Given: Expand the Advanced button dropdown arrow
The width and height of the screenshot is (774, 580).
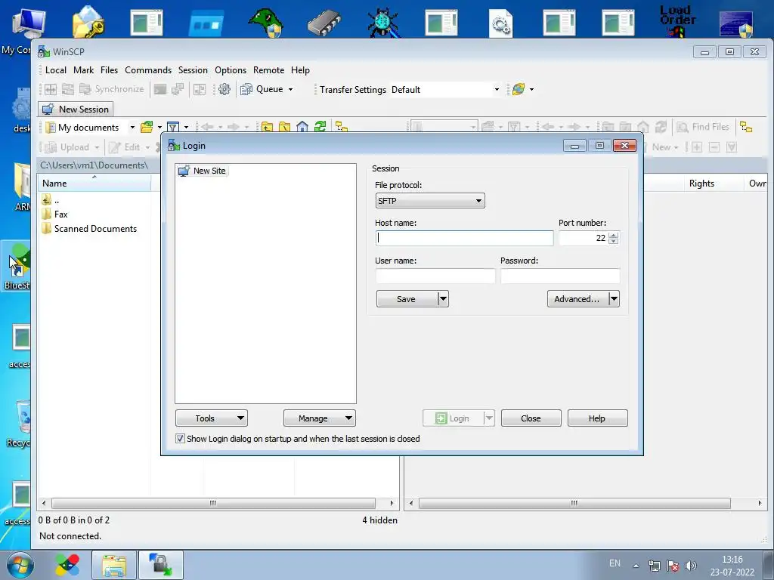Looking at the screenshot, I should pyautogui.click(x=614, y=299).
